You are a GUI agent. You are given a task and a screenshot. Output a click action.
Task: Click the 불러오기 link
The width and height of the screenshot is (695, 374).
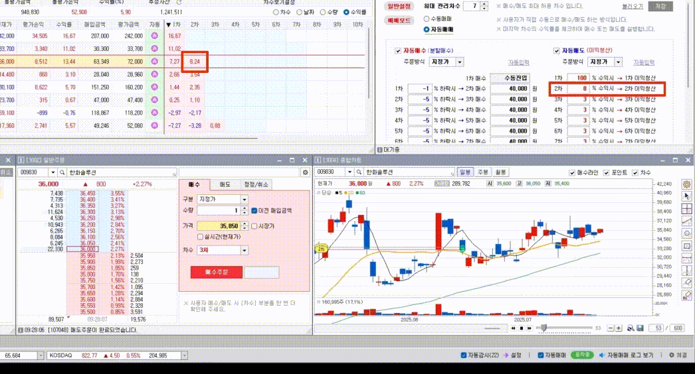[633, 6]
